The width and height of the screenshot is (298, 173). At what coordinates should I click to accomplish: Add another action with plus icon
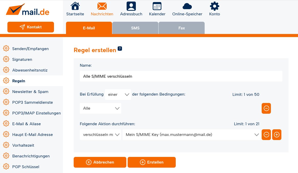click(x=277, y=135)
